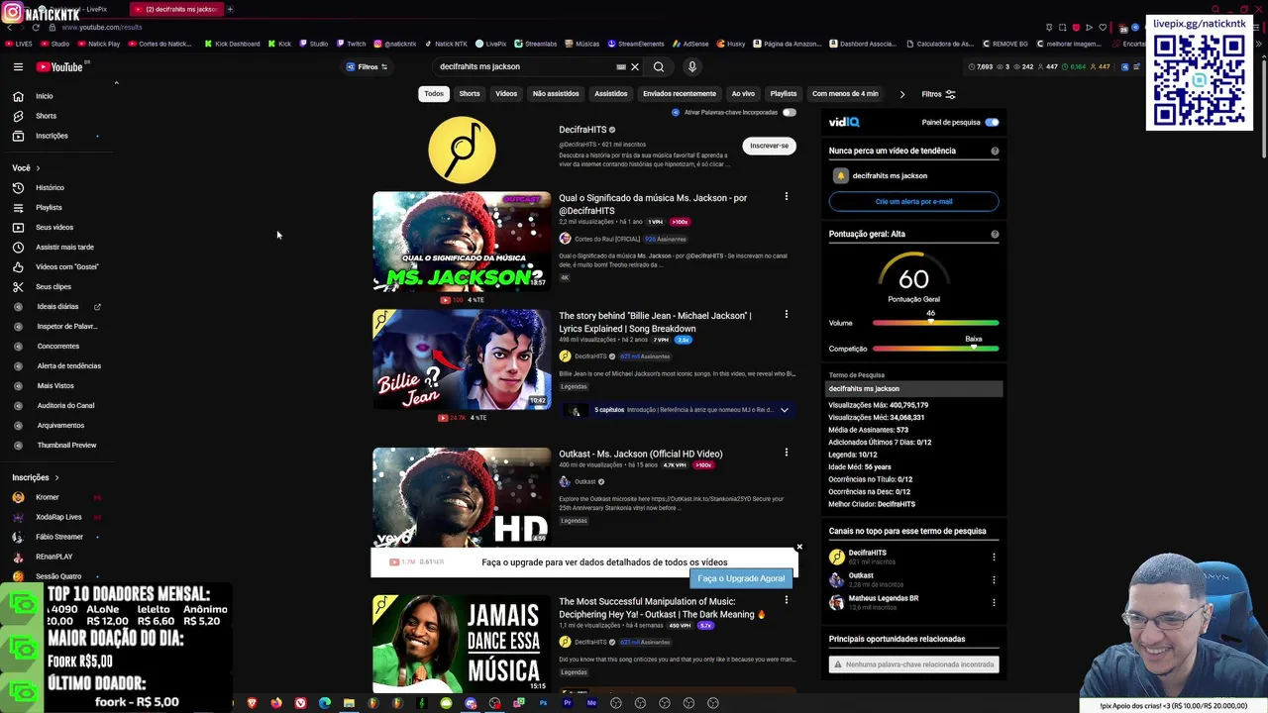Screen dimensions: 1268x713
Task: Click the Competição score slider
Action: pos(935,349)
